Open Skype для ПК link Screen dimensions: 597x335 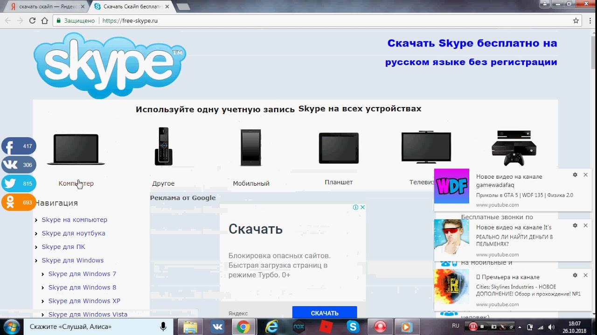pos(63,247)
